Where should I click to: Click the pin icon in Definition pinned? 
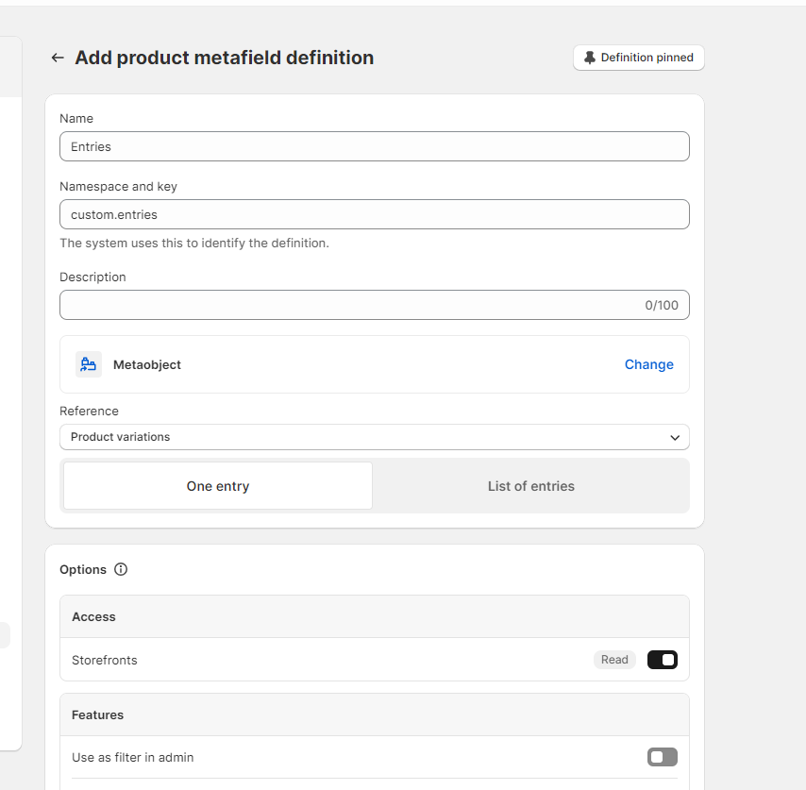(x=590, y=58)
